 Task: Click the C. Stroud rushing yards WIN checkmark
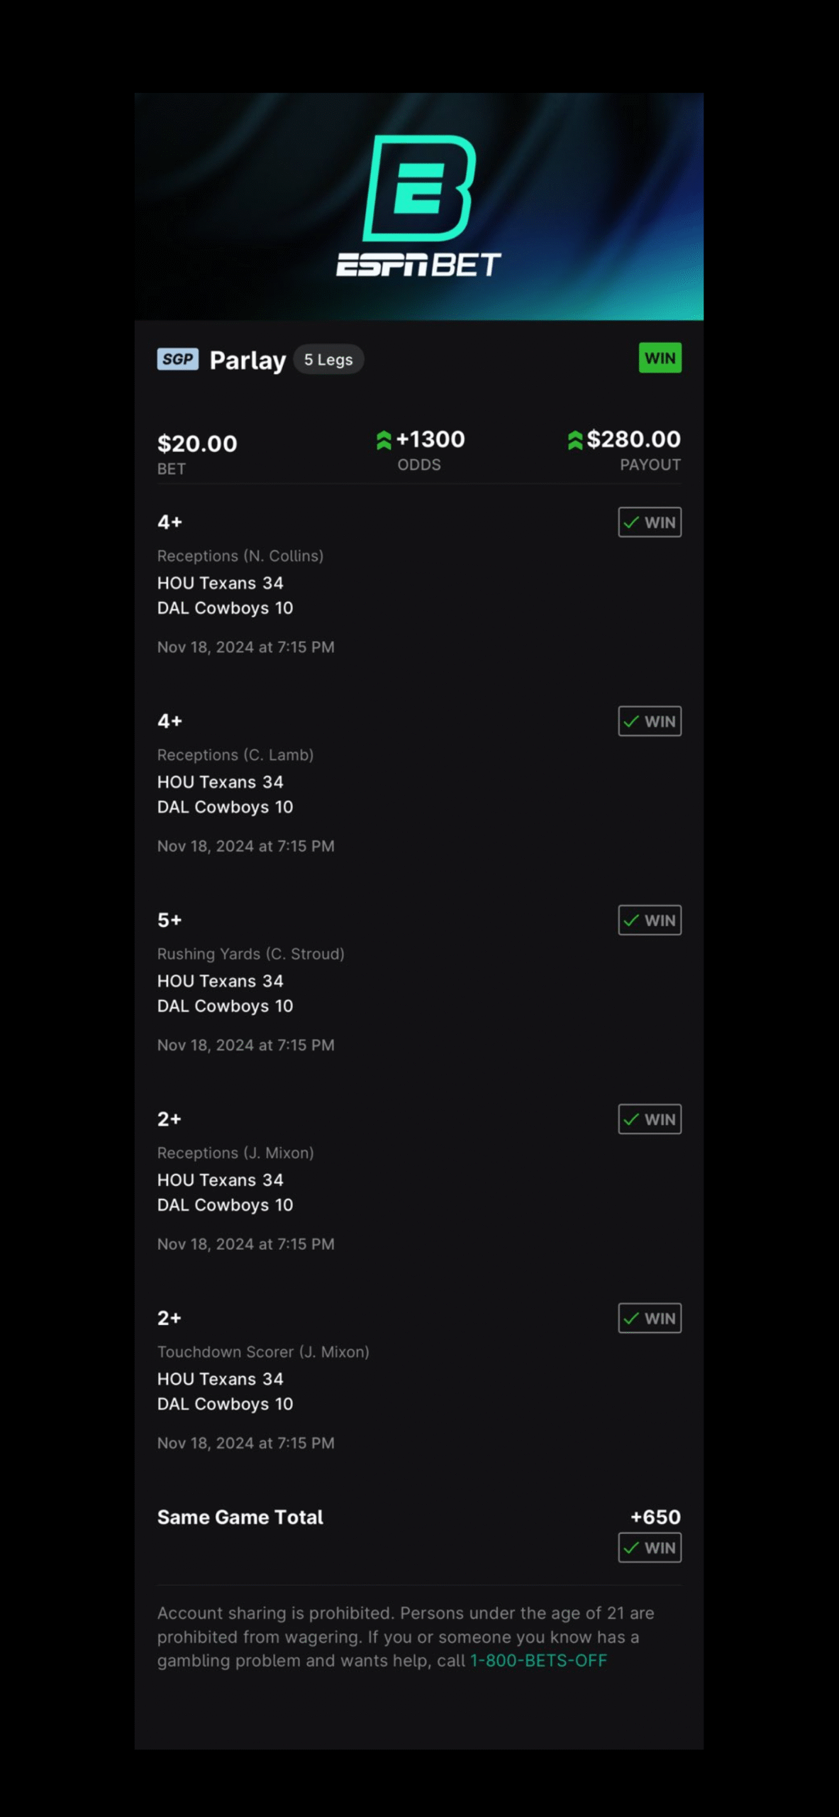(x=631, y=921)
